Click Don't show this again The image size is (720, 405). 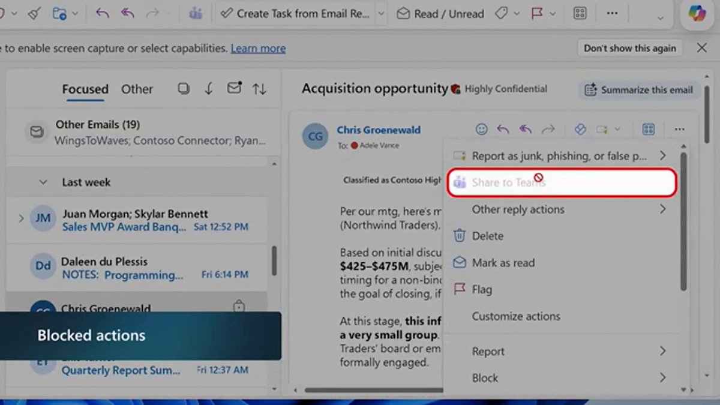[x=630, y=48]
